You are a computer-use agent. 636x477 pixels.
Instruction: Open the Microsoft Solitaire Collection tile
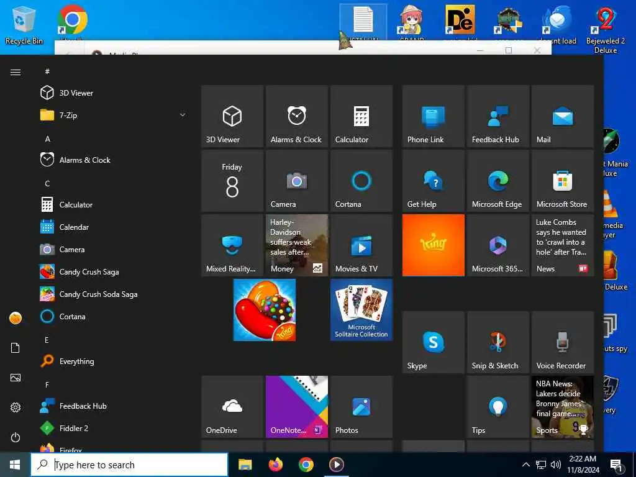(x=361, y=310)
